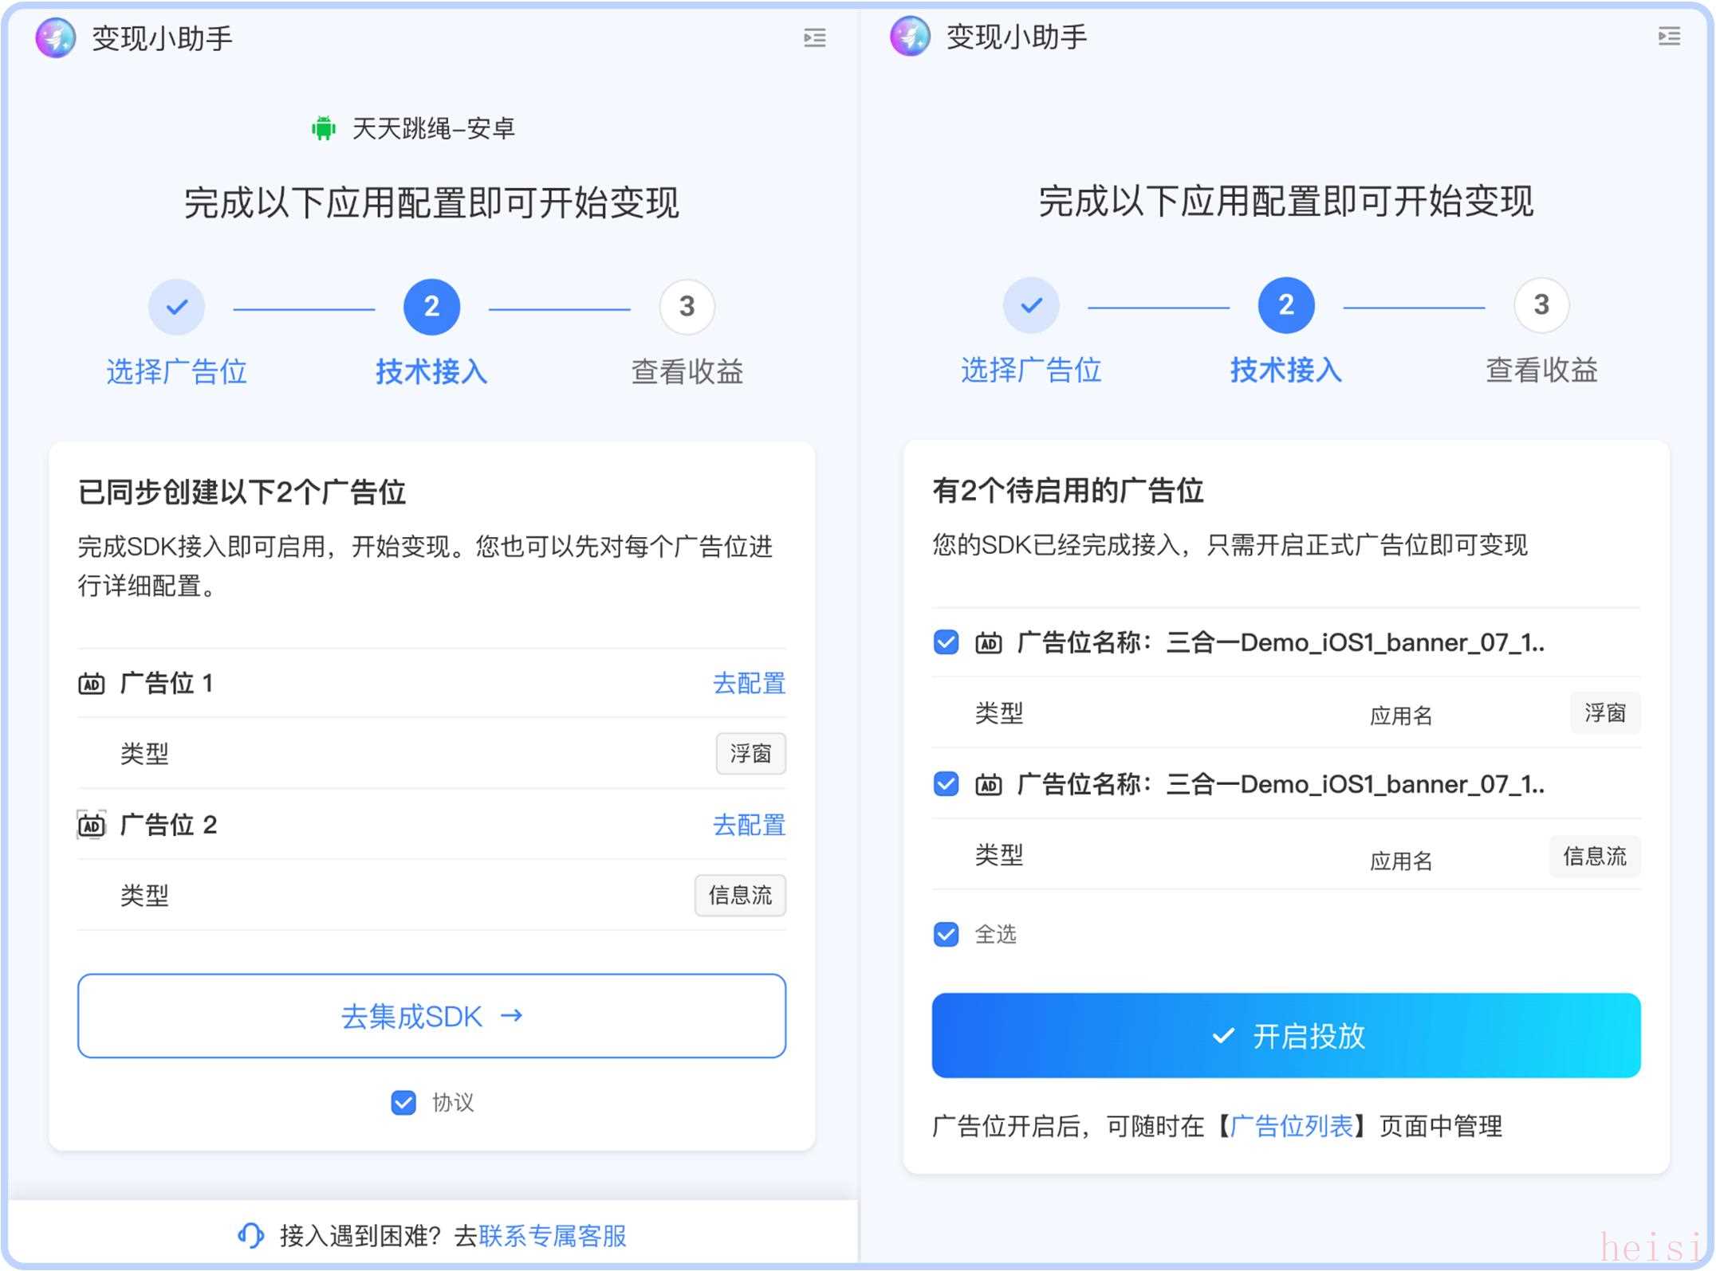Click the left panel's 变现小助手 logo
The width and height of the screenshot is (1716, 1271).
pyautogui.click(x=56, y=37)
